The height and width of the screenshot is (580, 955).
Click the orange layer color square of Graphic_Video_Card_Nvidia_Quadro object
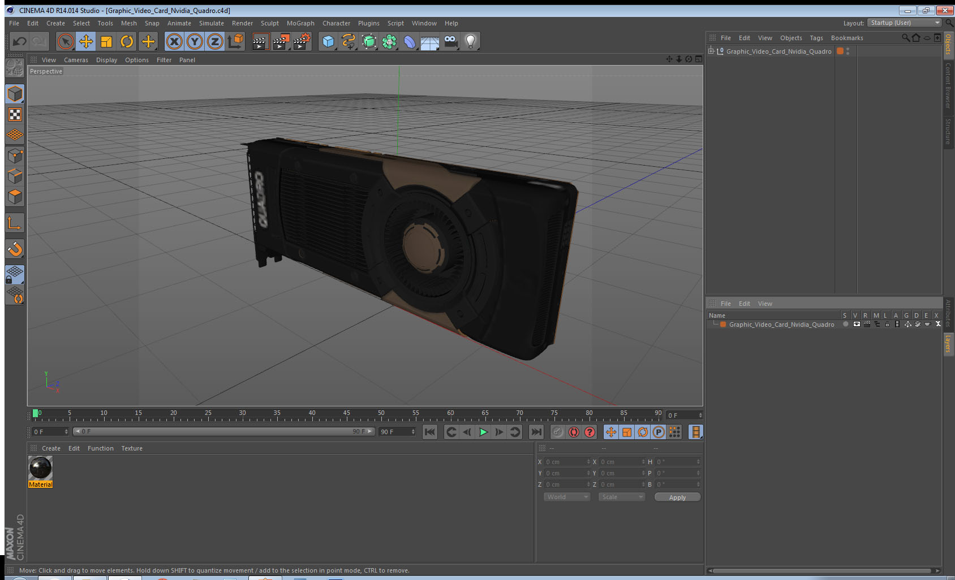click(x=840, y=51)
